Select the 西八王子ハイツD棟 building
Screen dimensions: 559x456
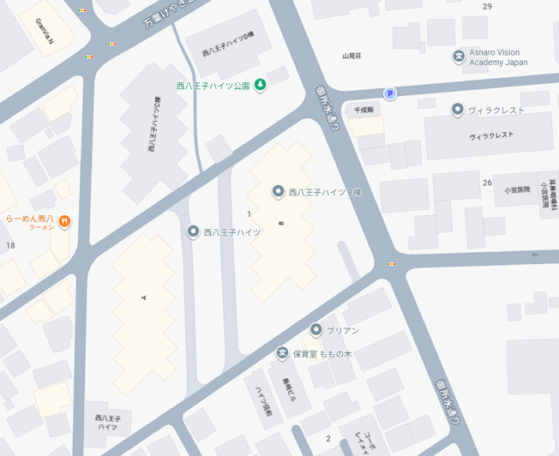click(229, 45)
